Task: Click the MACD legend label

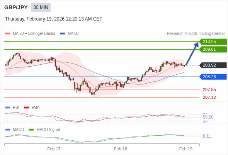Action: point(19,130)
